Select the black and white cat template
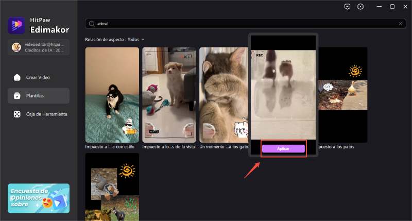 tap(112, 95)
